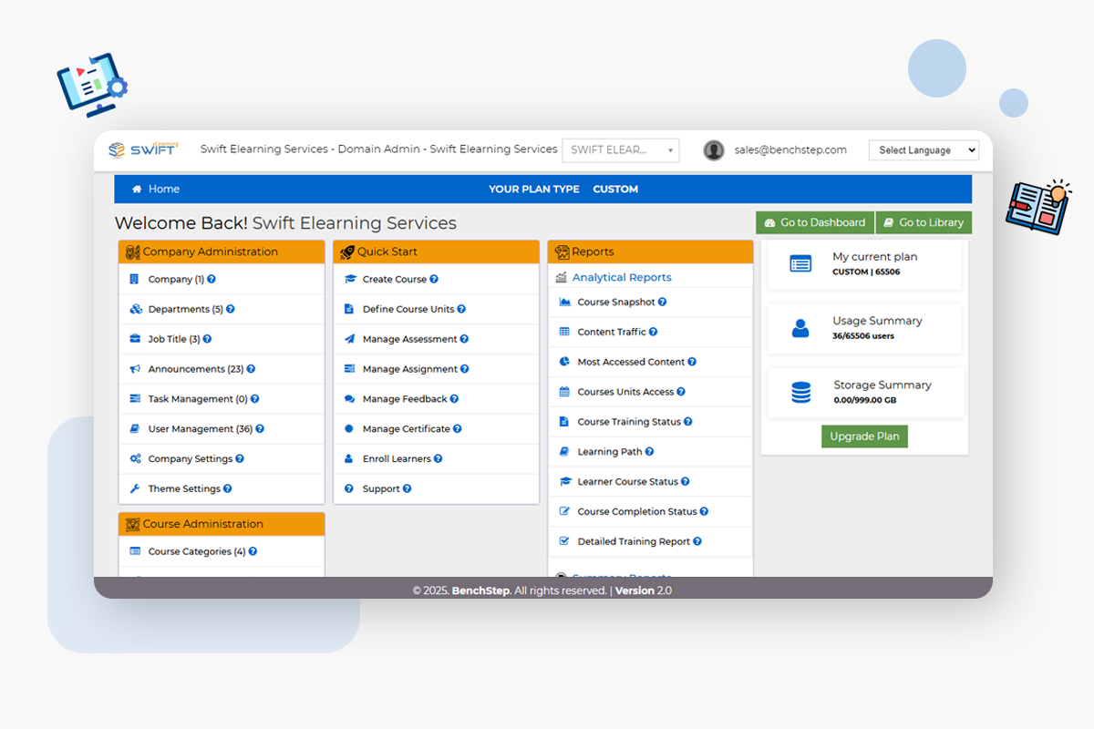Click the Theme Settings wrench icon

135,489
